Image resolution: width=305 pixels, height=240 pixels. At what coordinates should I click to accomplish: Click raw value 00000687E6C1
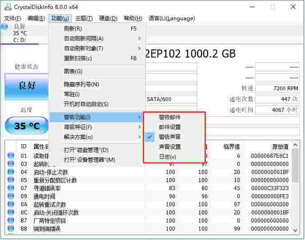(x=269, y=156)
